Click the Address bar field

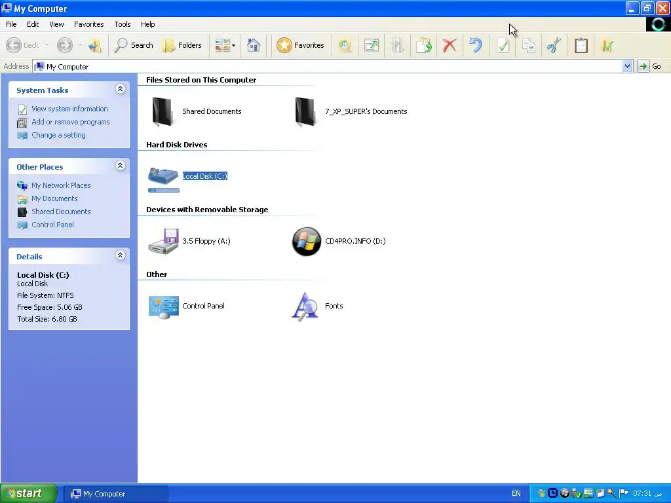[328, 66]
